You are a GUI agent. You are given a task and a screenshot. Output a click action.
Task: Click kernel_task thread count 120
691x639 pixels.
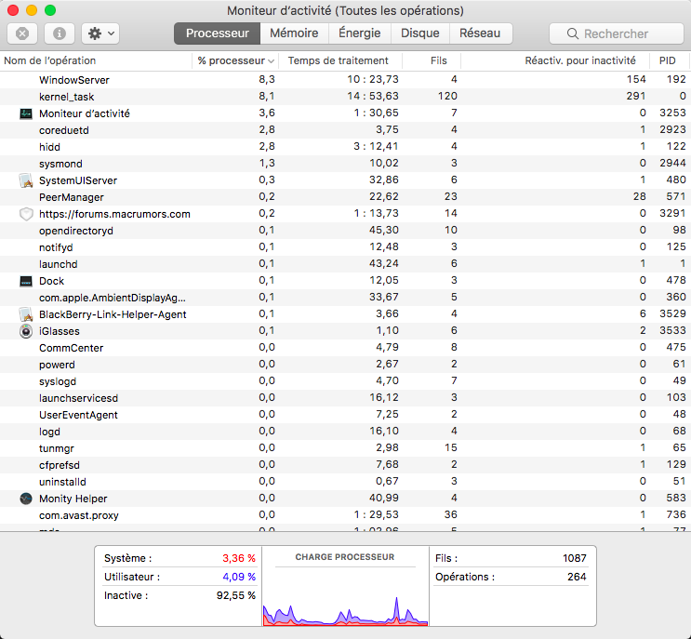(x=447, y=97)
